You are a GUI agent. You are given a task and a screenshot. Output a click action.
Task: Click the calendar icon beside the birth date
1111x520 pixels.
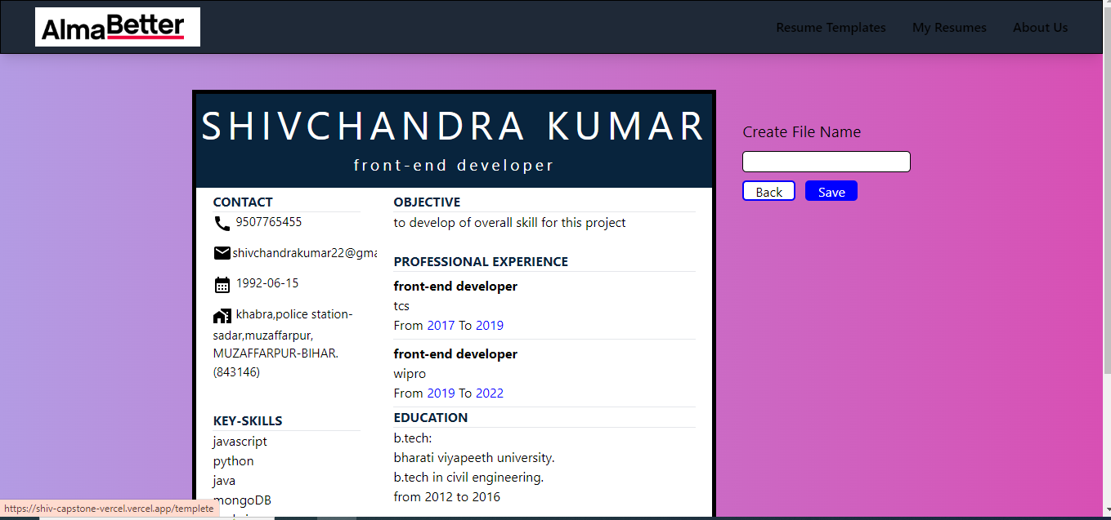(222, 284)
